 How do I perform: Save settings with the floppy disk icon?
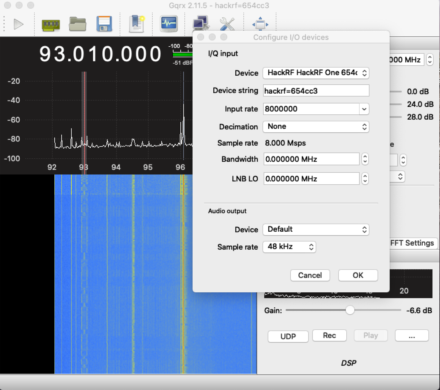pos(104,24)
